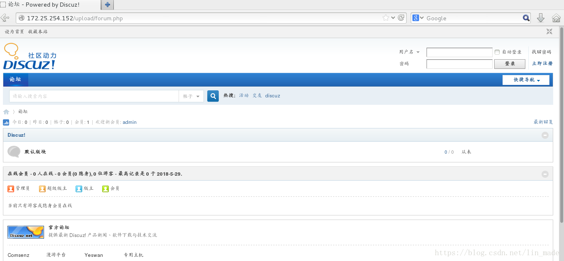This screenshot has height=261, width=564.
Task: Reload the page with the refresh icon
Action: coord(401,18)
